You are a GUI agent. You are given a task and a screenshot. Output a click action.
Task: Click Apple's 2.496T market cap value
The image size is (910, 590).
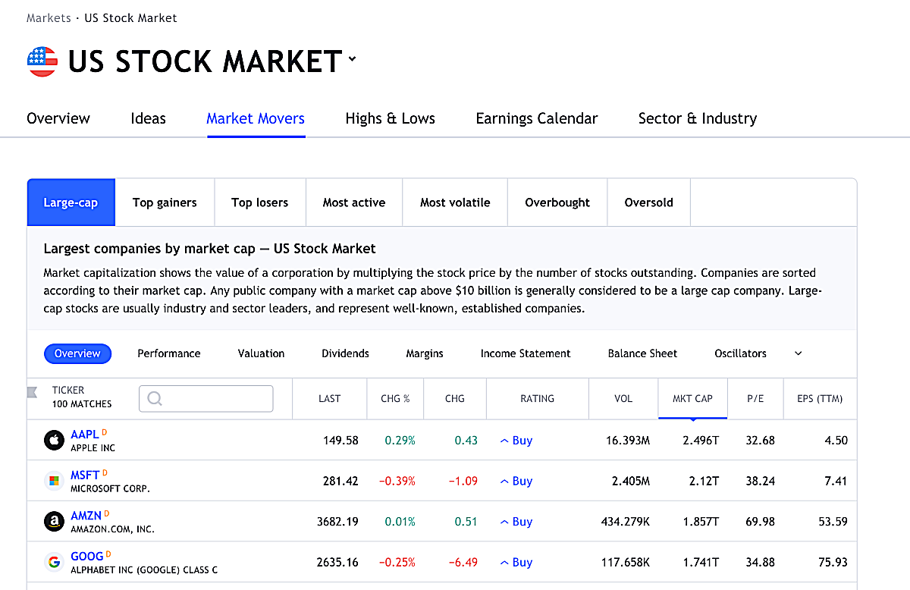click(701, 440)
